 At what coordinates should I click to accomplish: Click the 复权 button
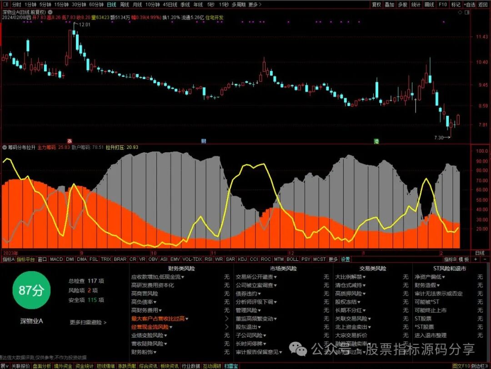pyautogui.click(x=376, y=5)
